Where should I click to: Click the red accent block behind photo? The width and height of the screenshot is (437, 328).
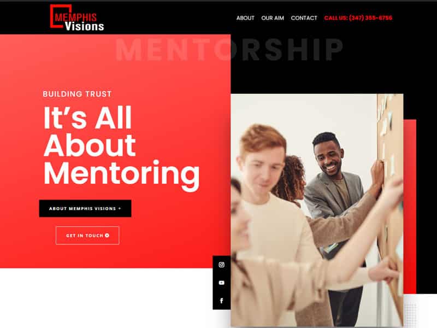click(x=410, y=207)
